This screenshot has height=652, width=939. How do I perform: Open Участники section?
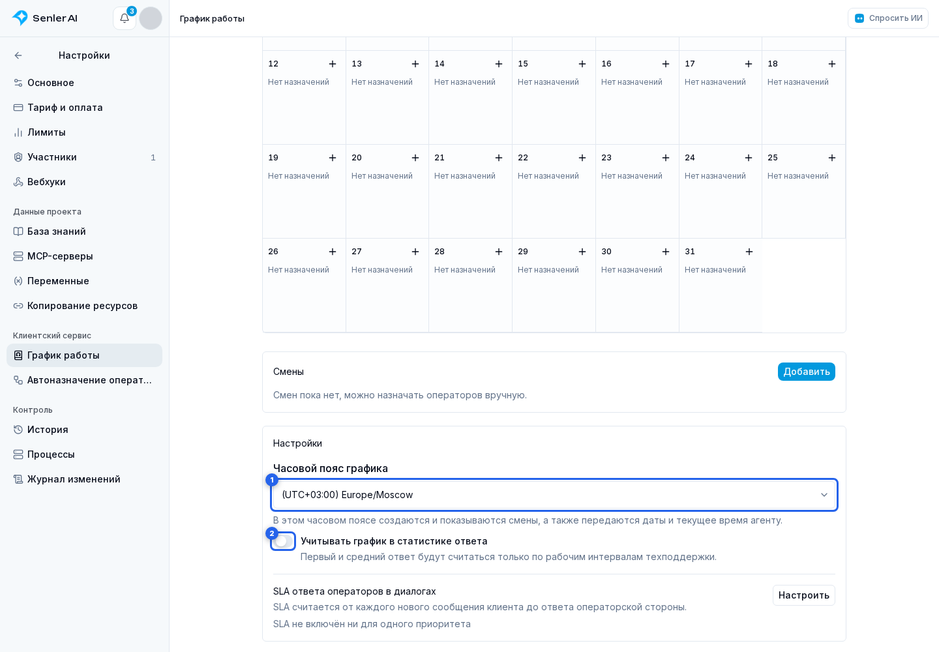coord(84,157)
